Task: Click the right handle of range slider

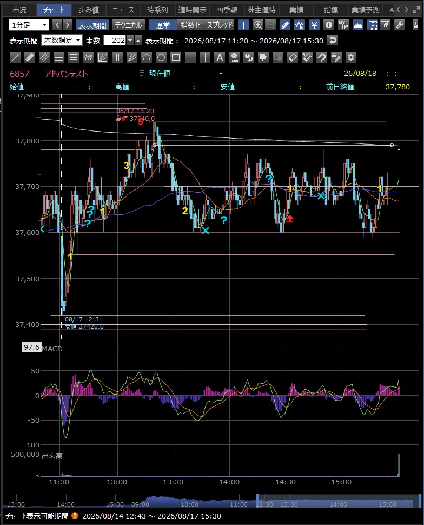Action: [x=420, y=501]
